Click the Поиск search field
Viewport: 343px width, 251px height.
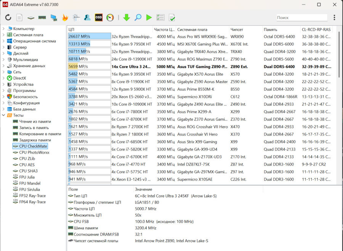[x=302, y=17]
